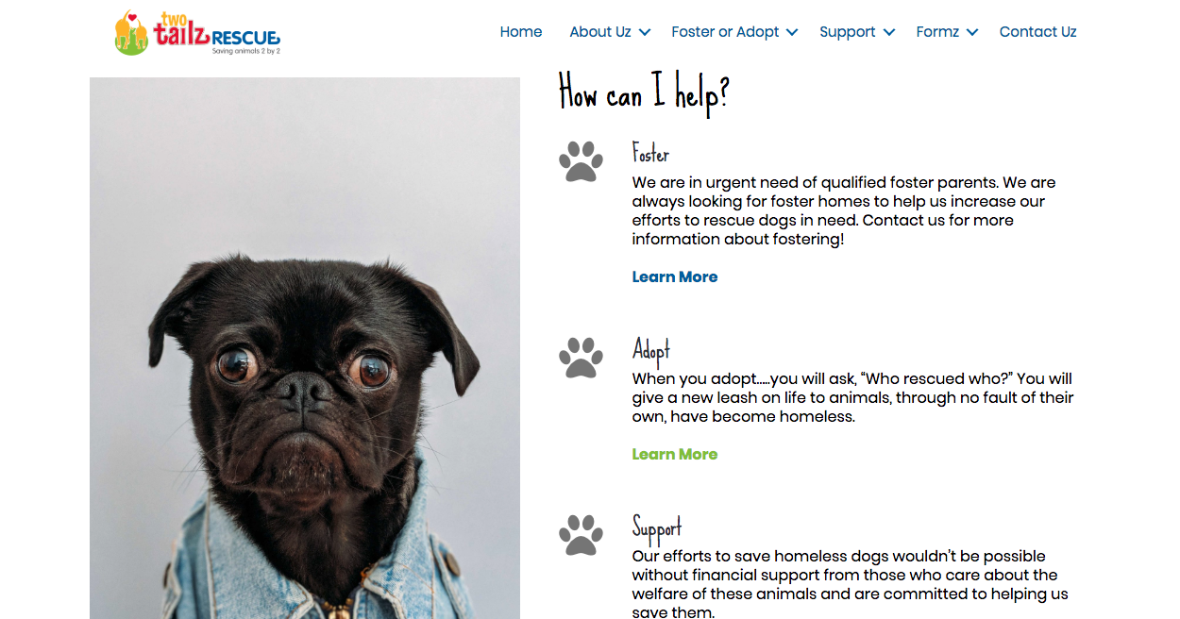Image resolution: width=1180 pixels, height=619 pixels.
Task: Click the paw icon beside Adopt
Action: pos(581,358)
